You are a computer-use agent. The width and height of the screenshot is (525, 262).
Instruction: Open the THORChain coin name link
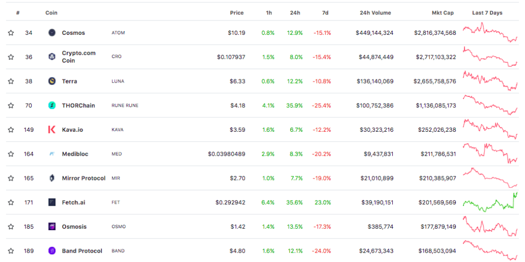click(x=78, y=106)
